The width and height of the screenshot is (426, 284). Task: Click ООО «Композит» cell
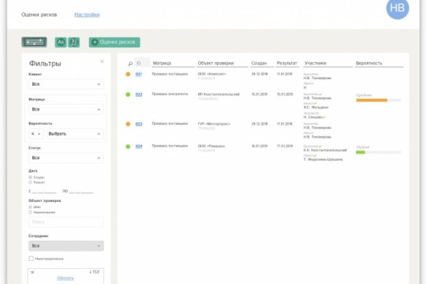tap(212, 74)
